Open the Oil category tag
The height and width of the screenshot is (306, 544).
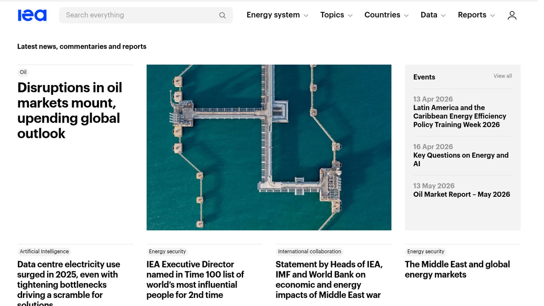pyautogui.click(x=23, y=72)
